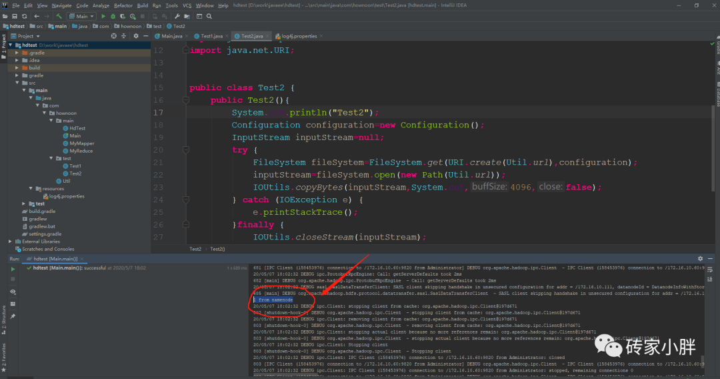
Task: Toggle the pin tab icon in Run panel
Action: (x=13, y=316)
